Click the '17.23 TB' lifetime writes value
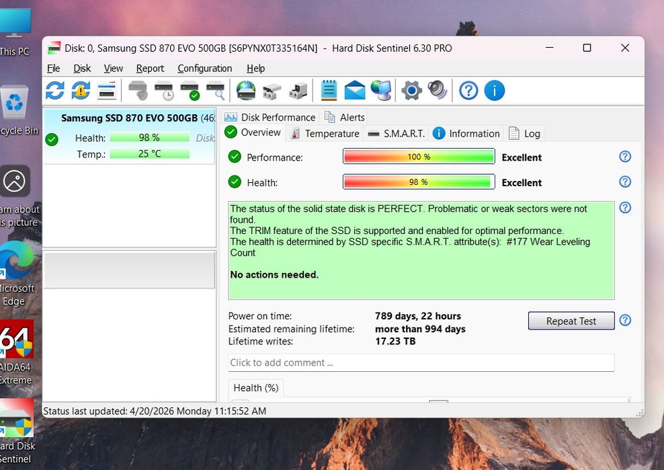 point(395,341)
